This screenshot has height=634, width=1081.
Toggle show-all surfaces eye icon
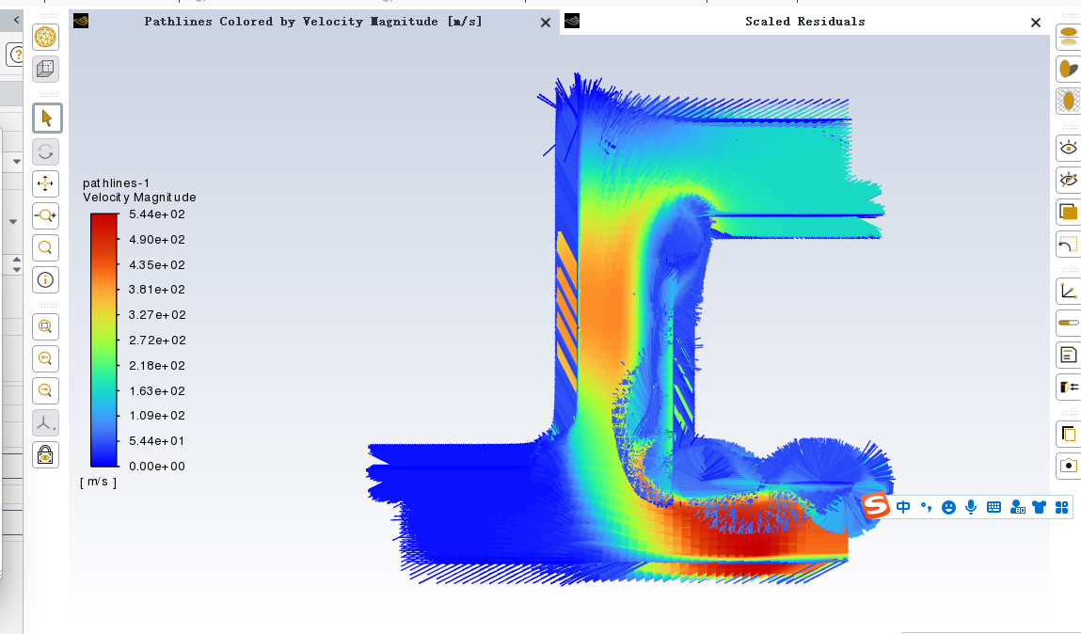tap(1068, 147)
